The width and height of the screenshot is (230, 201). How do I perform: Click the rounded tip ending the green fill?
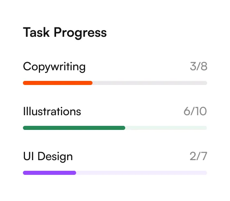pos(124,128)
